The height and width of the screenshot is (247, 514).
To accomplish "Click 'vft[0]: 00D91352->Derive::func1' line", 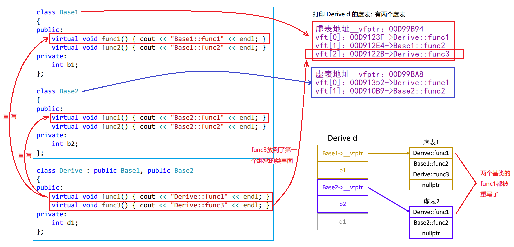I will tap(382, 83).
